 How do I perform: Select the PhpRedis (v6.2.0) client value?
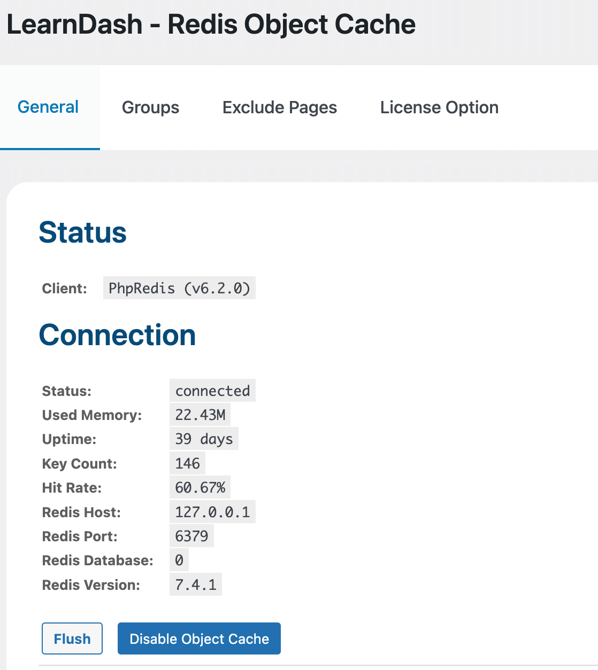pyautogui.click(x=179, y=288)
